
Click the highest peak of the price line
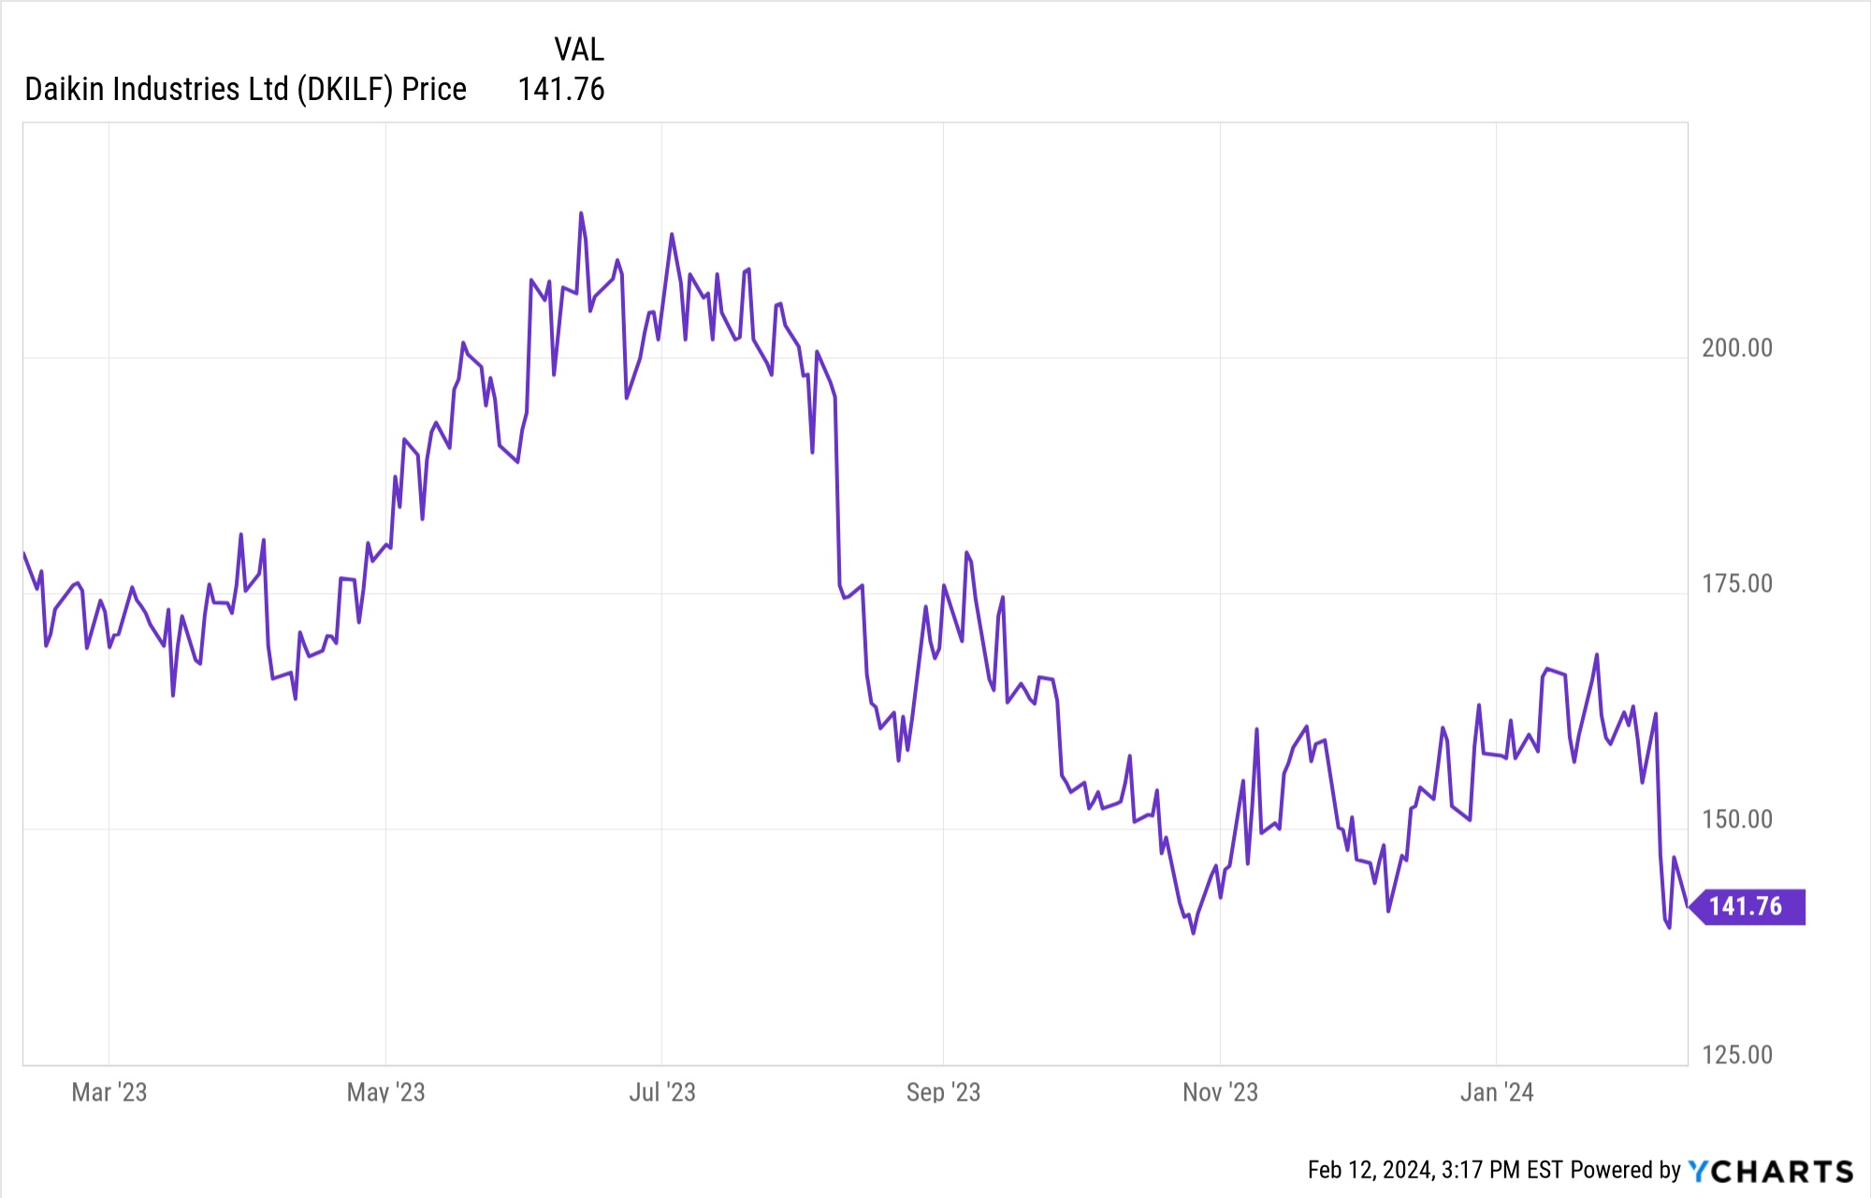(581, 213)
